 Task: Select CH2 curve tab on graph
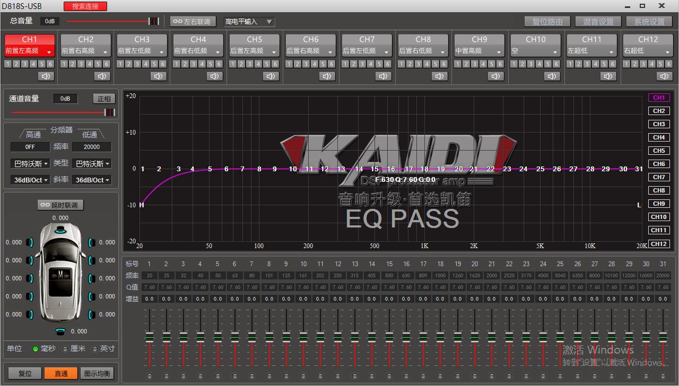tap(659, 111)
